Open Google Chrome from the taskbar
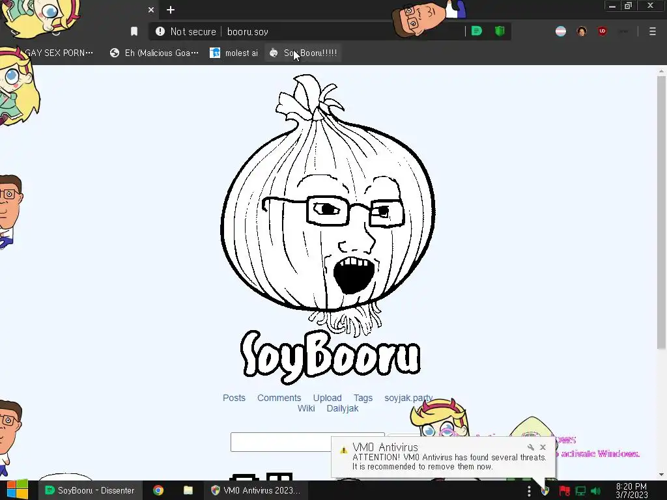 158,490
